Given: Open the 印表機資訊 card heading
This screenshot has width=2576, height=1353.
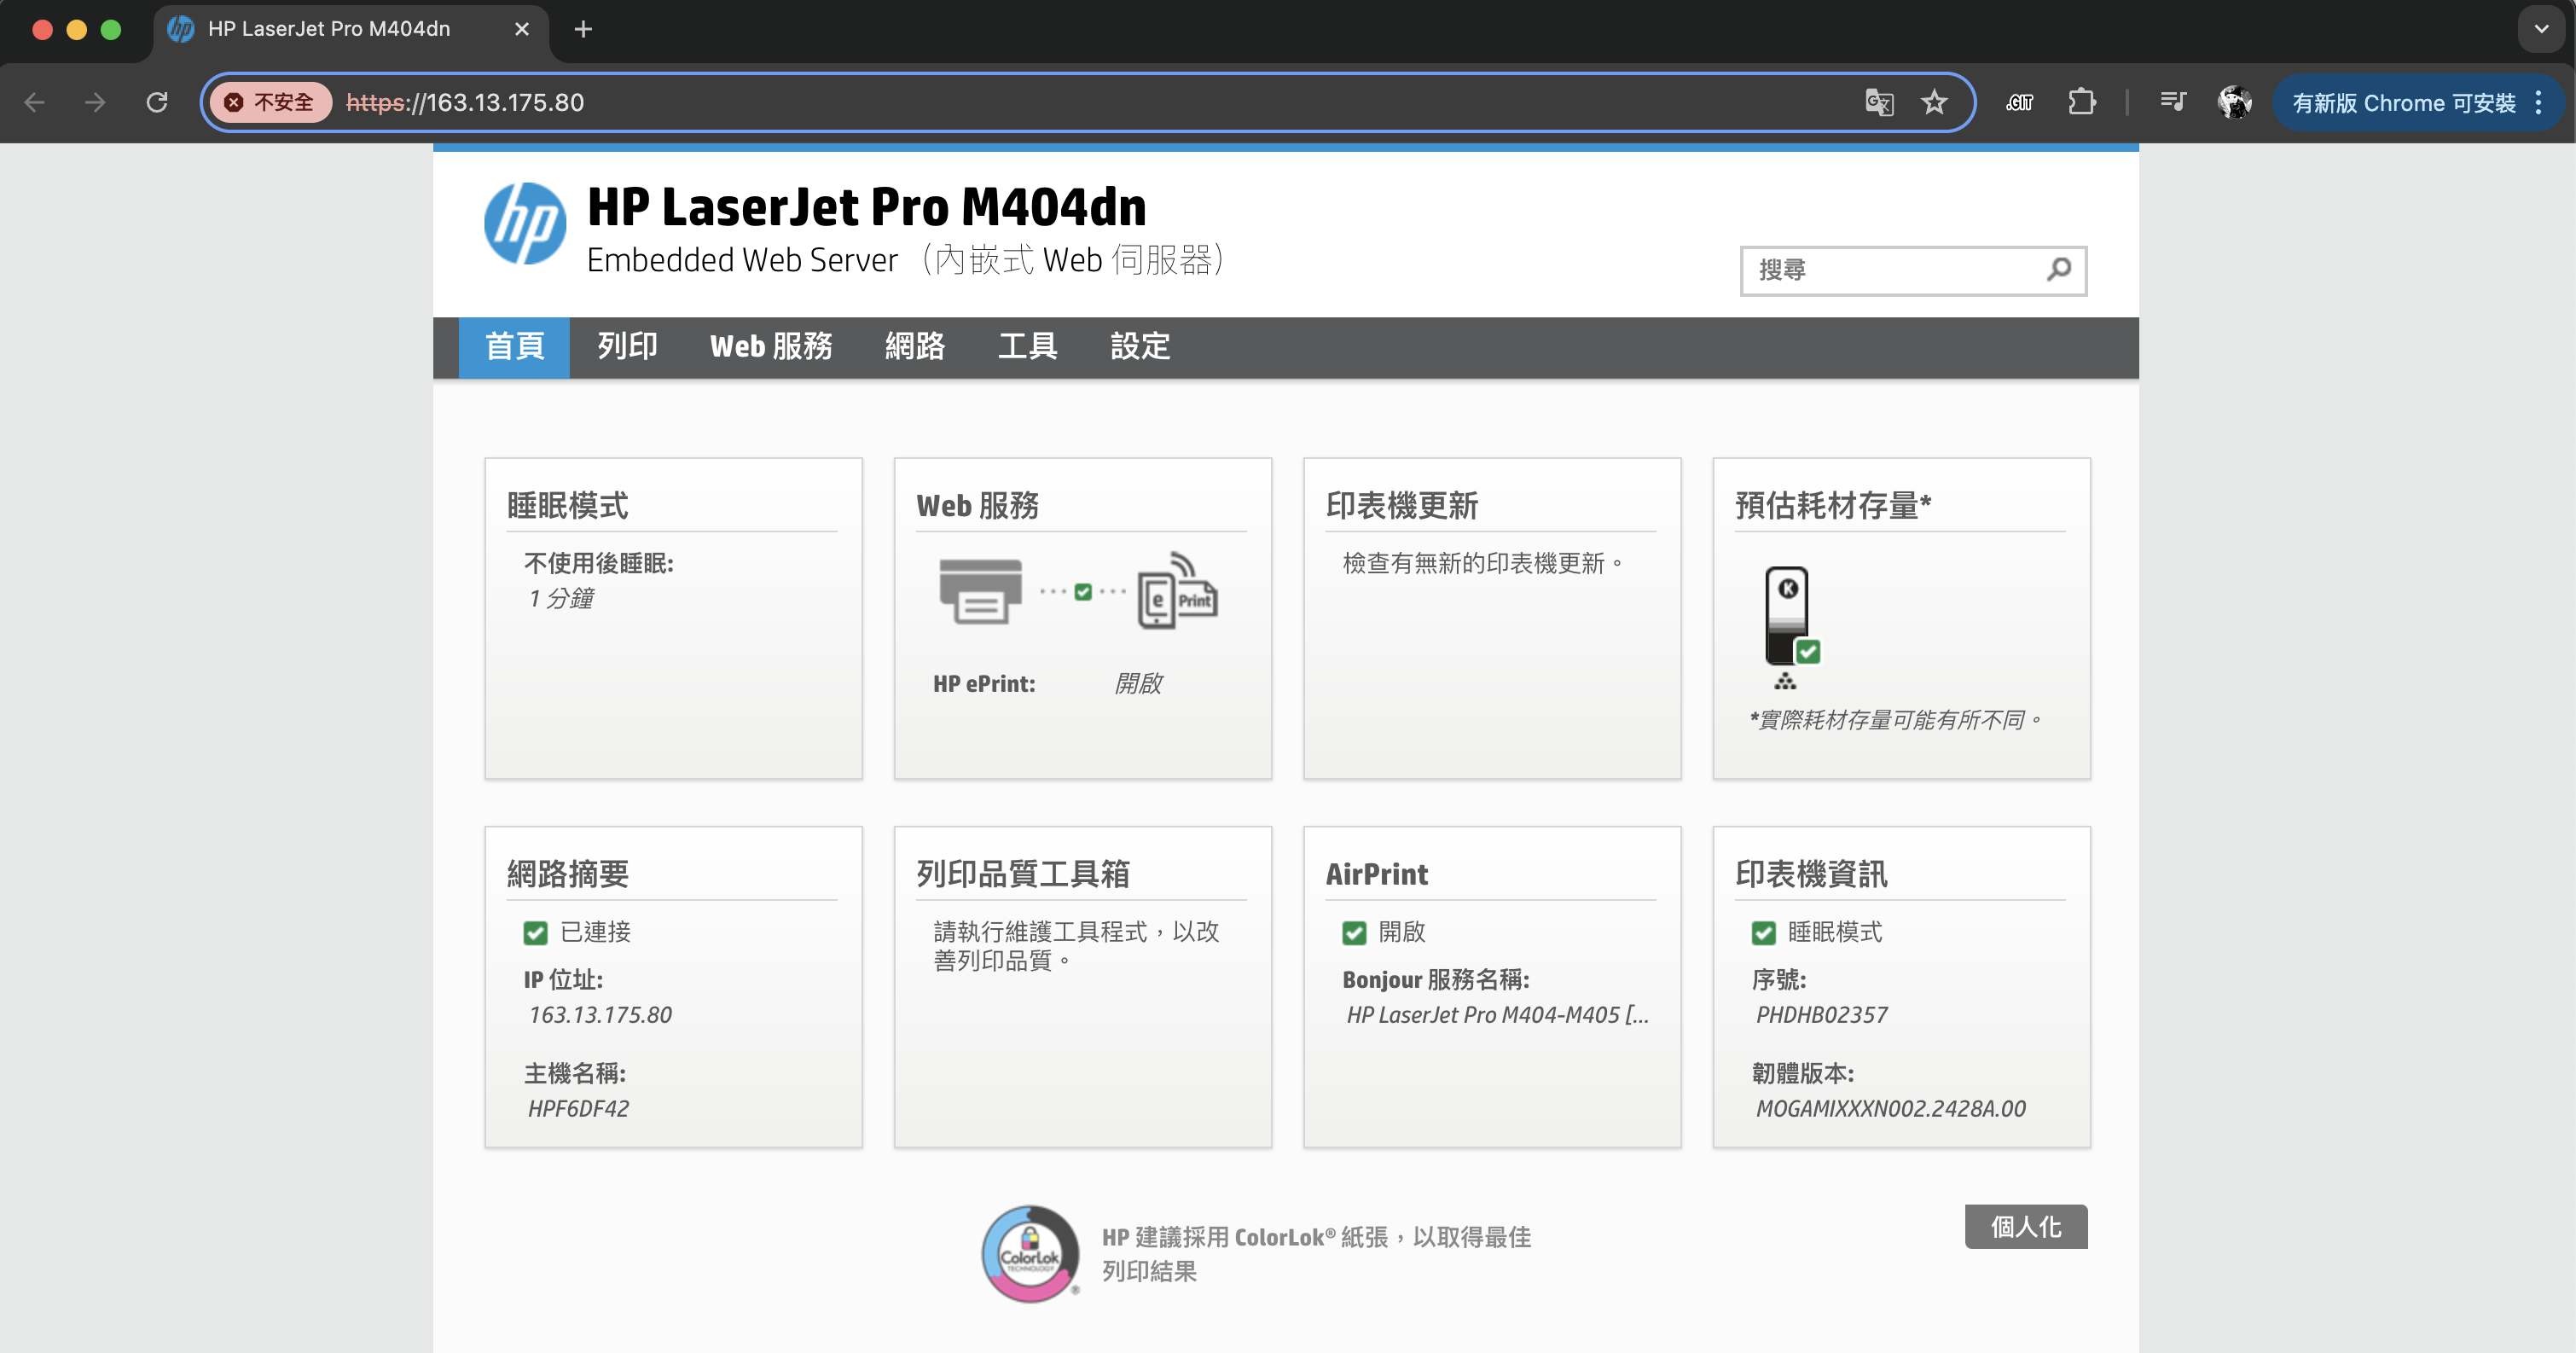Looking at the screenshot, I should pos(1812,874).
